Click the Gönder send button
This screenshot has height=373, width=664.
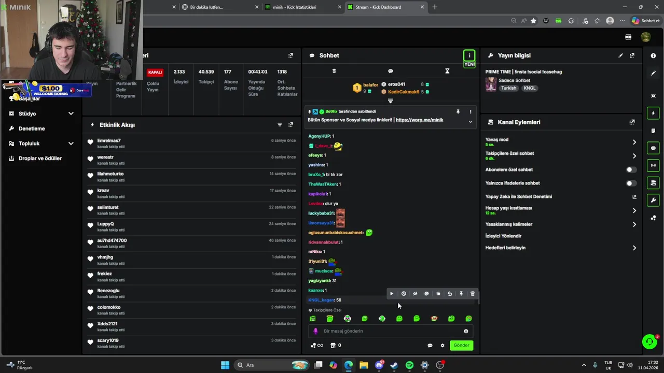point(461,345)
